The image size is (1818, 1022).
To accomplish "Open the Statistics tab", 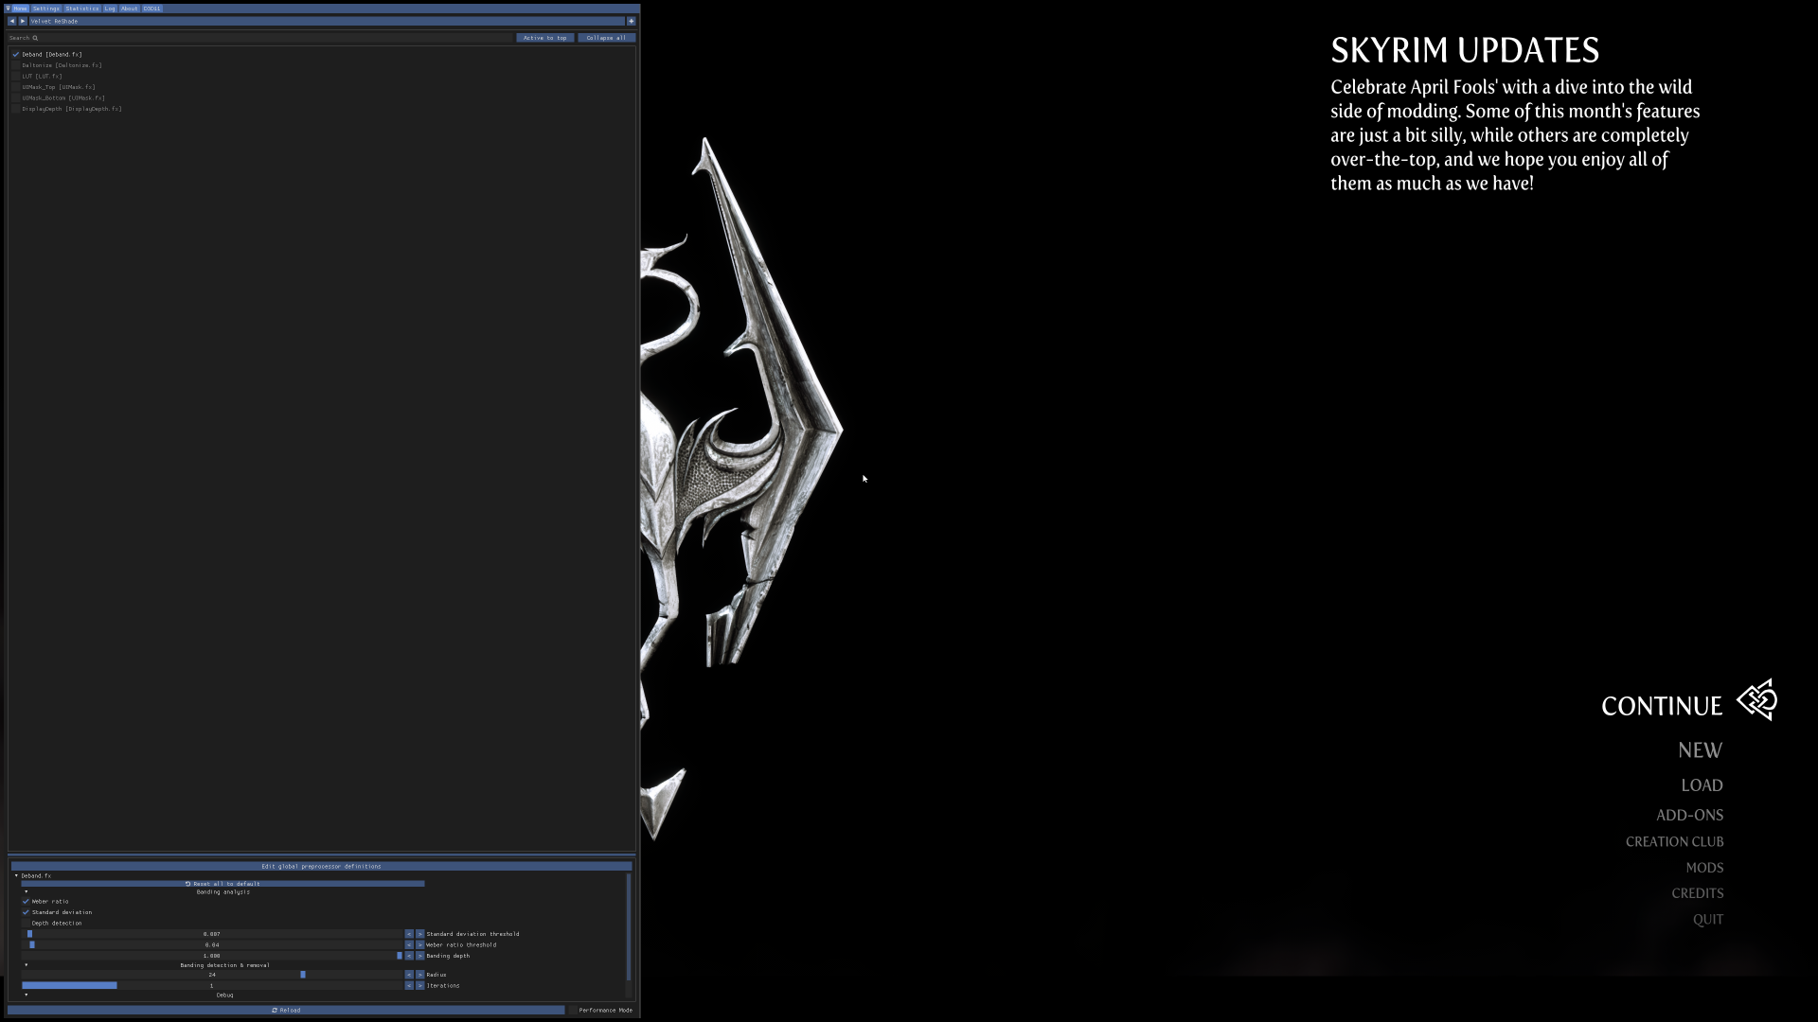I will pyautogui.click(x=82, y=9).
